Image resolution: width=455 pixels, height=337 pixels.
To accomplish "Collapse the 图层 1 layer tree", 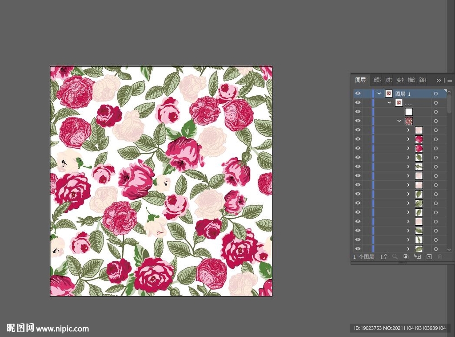I will [379, 94].
